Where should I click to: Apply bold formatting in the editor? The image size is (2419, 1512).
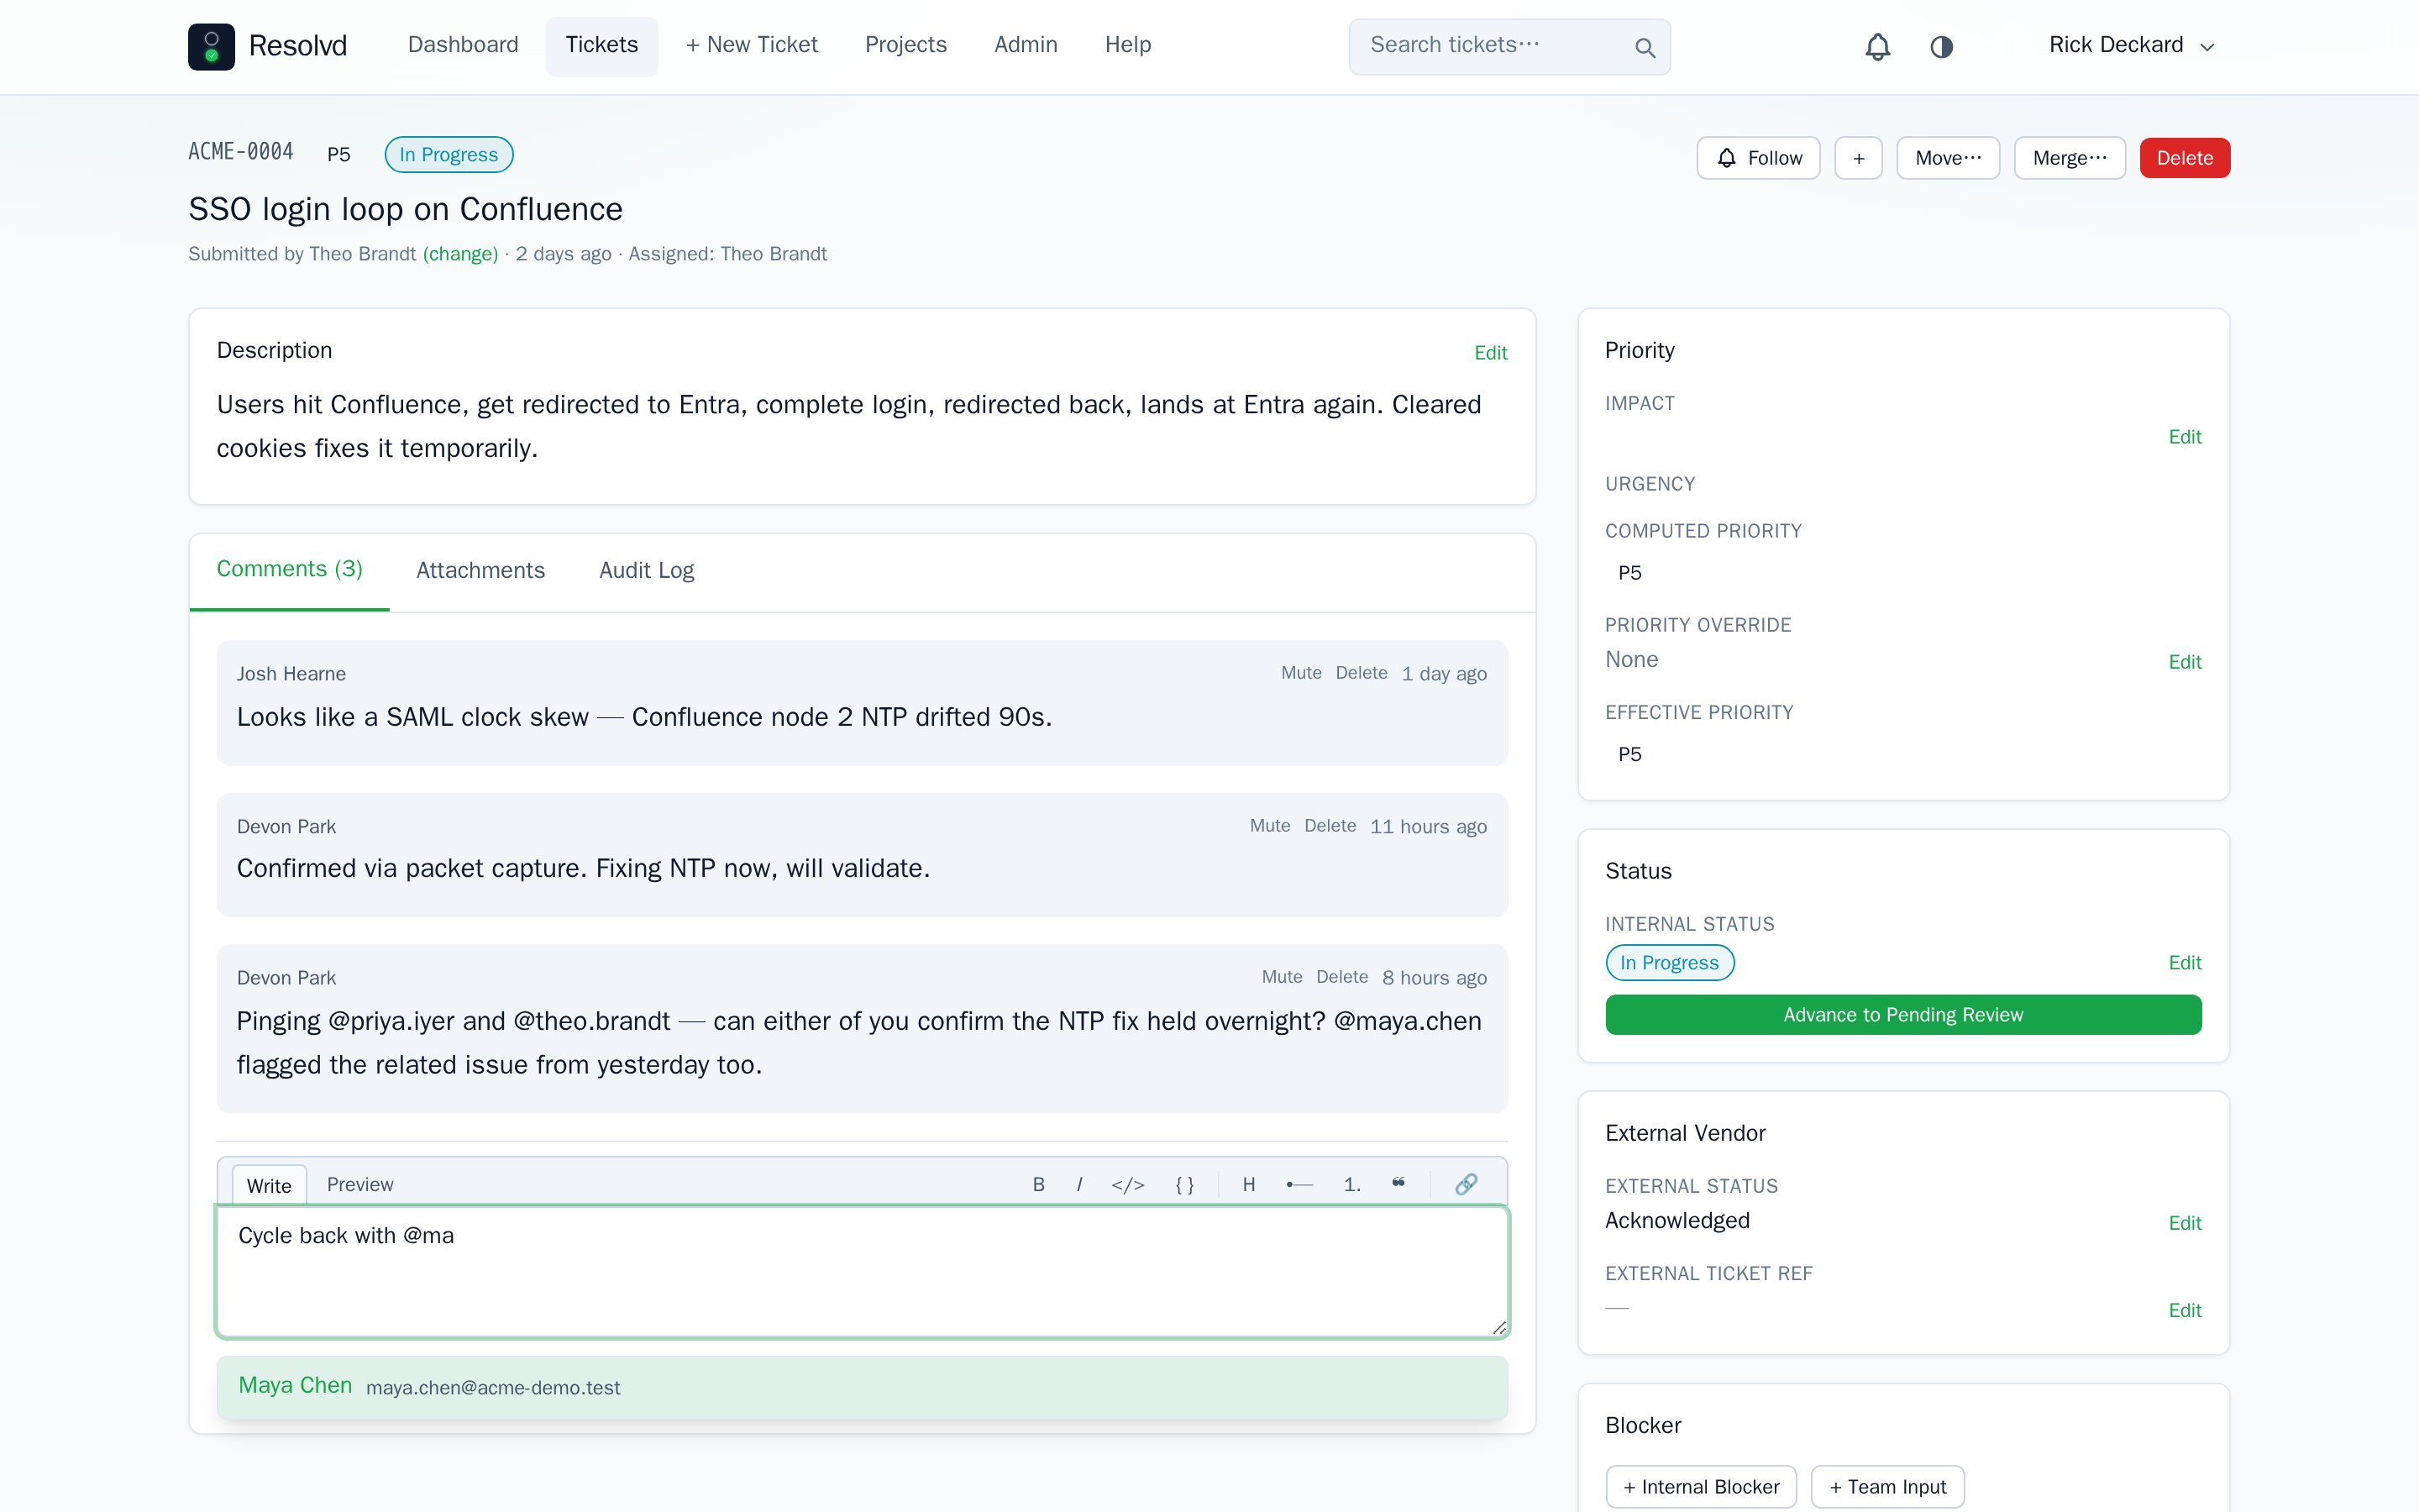coord(1038,1184)
